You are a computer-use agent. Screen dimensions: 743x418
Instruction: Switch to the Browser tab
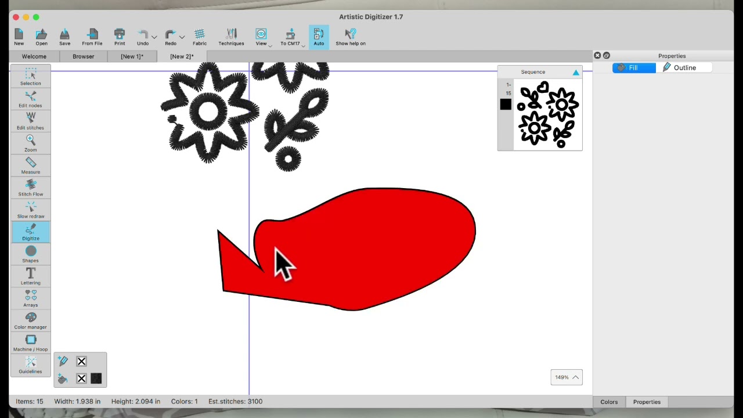[x=84, y=56]
